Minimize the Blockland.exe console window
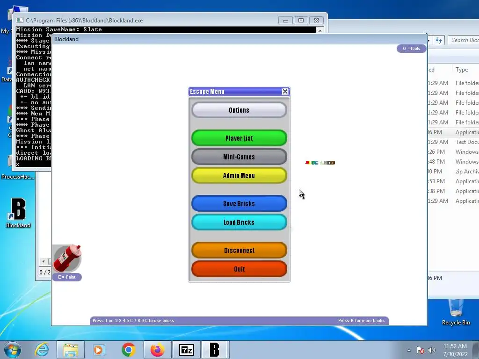Screen dimensions: 479x359 click(285, 21)
